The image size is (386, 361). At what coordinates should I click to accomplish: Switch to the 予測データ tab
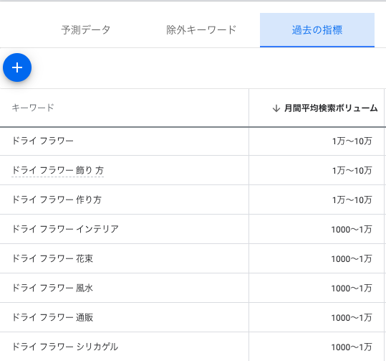coord(86,30)
